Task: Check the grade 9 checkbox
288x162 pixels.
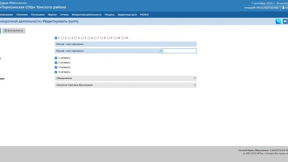Action: tap(108, 38)
